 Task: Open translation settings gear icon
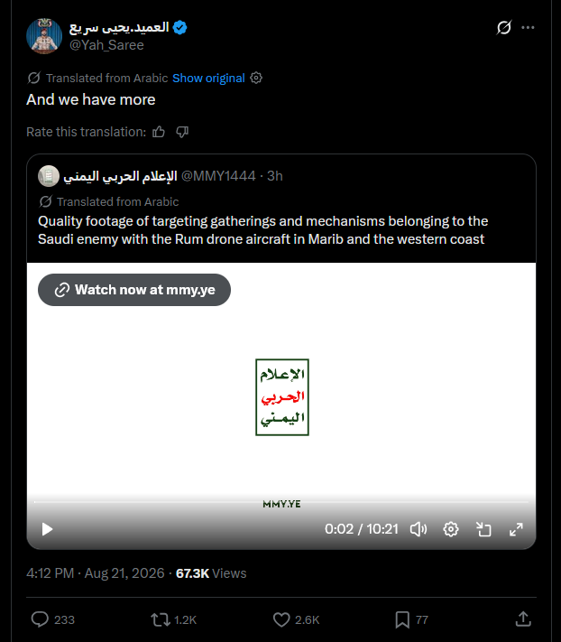tap(256, 78)
